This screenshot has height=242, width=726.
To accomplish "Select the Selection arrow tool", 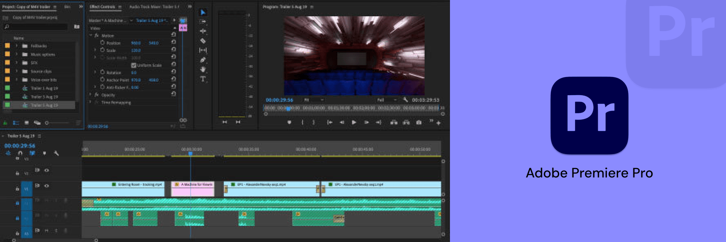I will (203, 12).
